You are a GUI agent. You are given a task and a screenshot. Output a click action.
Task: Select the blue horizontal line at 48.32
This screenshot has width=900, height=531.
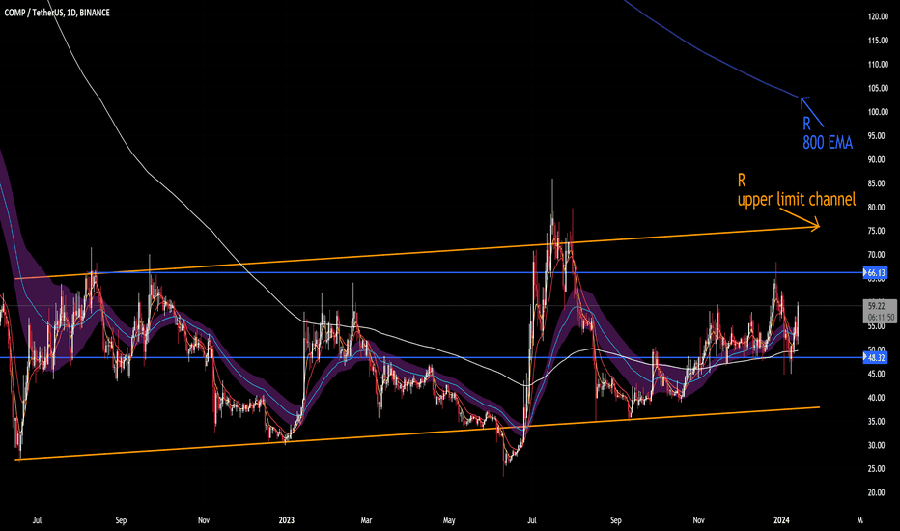[431, 357]
